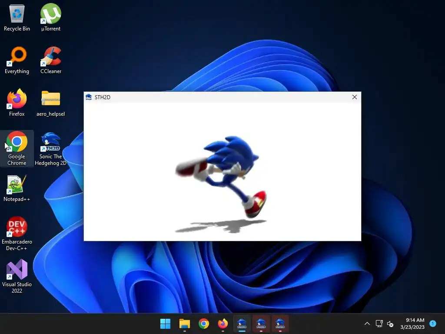Select the CCleaner desktop shortcut
Image resolution: width=445 pixels, height=334 pixels.
click(50, 60)
